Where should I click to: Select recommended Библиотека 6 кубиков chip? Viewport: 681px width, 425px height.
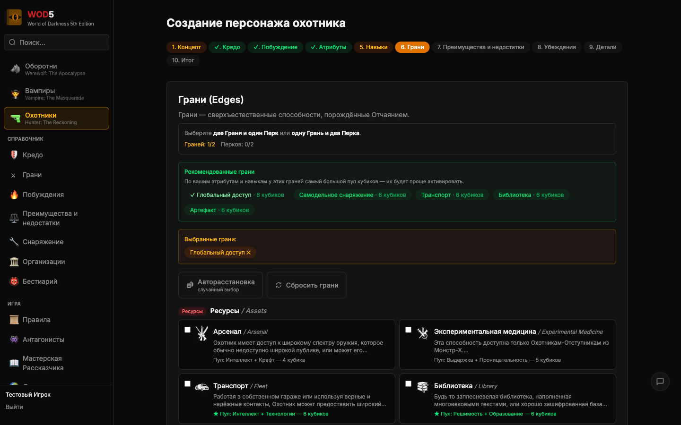tap(531, 195)
